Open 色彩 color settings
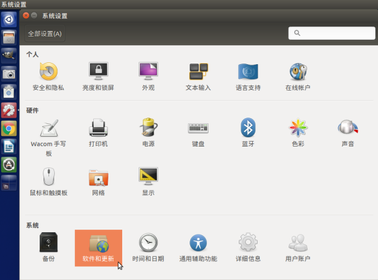The height and width of the screenshot is (280, 378). (298, 133)
